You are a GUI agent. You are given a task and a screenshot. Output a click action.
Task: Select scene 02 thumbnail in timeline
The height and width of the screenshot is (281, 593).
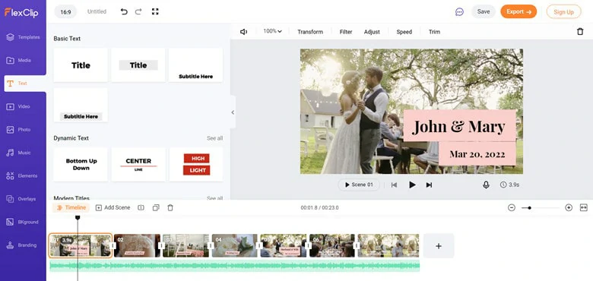click(x=137, y=245)
